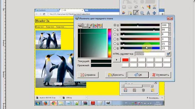Click the save tool preset icon below toolbox
The image size is (195, 109).
click(x=126, y=90)
